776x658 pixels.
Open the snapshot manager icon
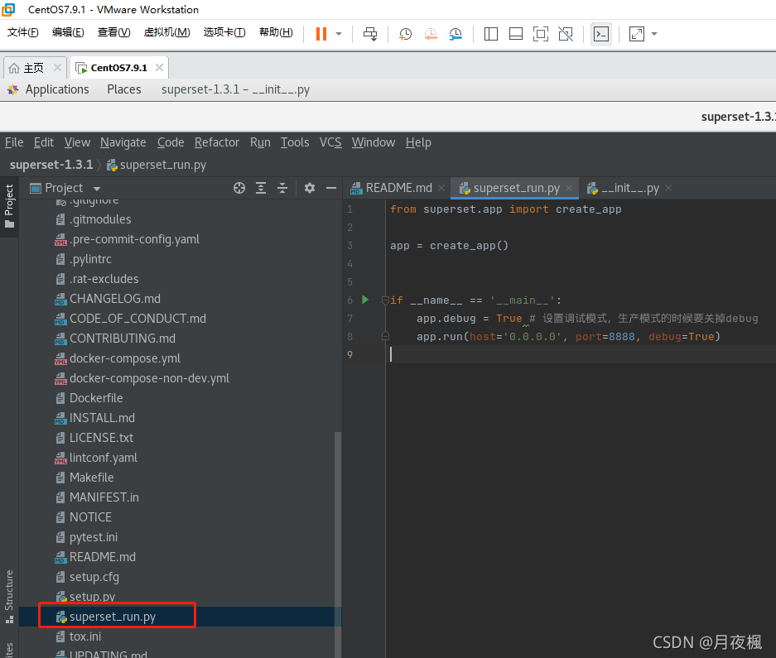coord(455,34)
